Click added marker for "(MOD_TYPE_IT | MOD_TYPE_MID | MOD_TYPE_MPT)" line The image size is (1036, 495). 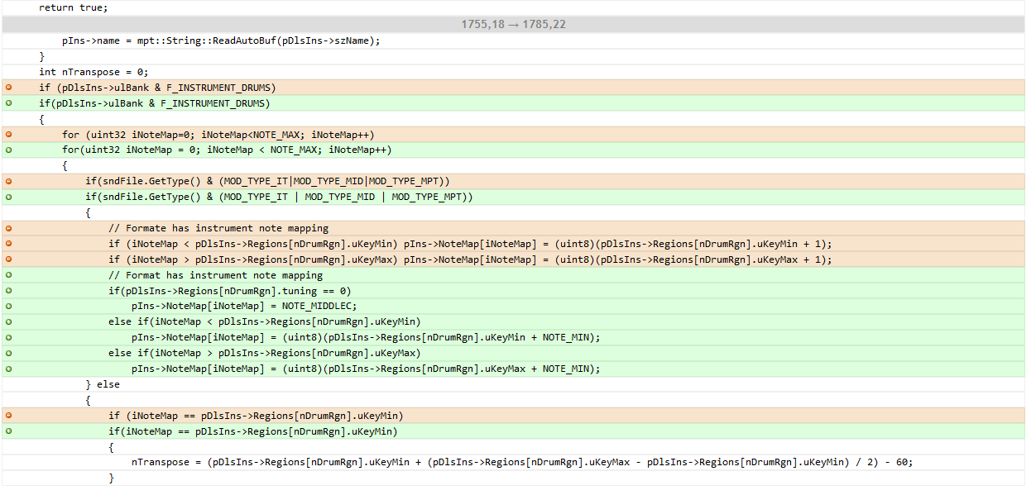click(x=8, y=198)
